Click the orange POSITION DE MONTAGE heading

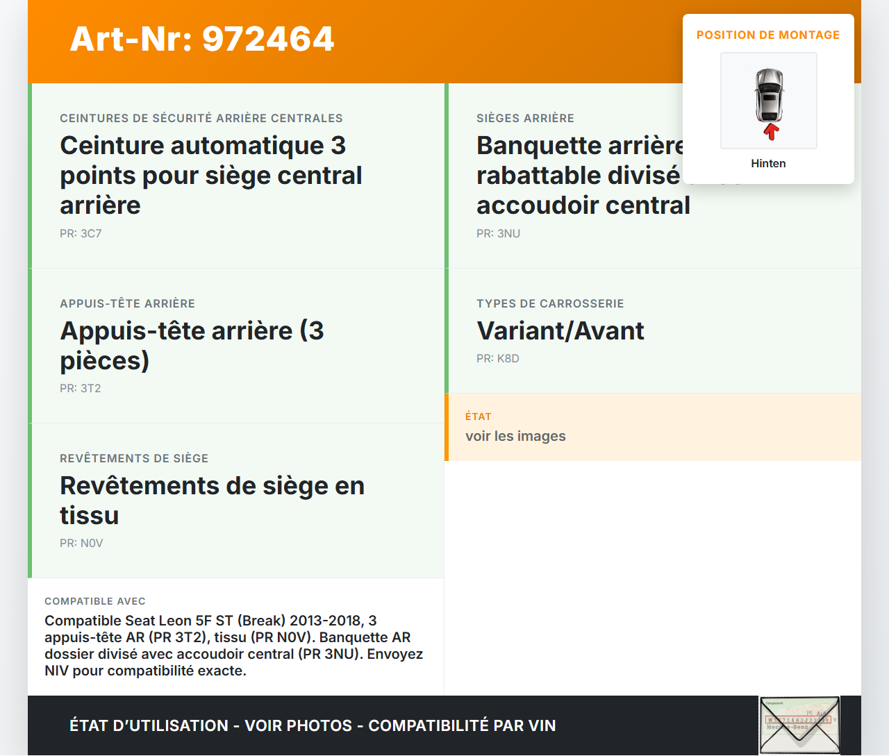pos(768,35)
